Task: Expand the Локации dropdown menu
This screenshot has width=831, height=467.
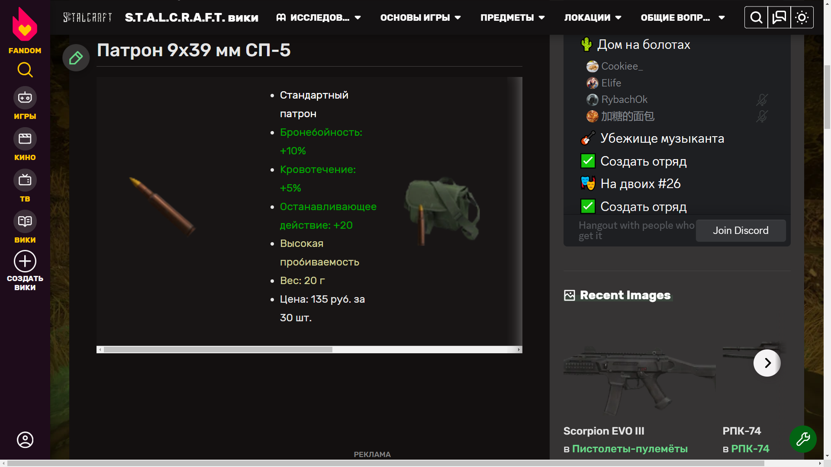Action: point(593,18)
